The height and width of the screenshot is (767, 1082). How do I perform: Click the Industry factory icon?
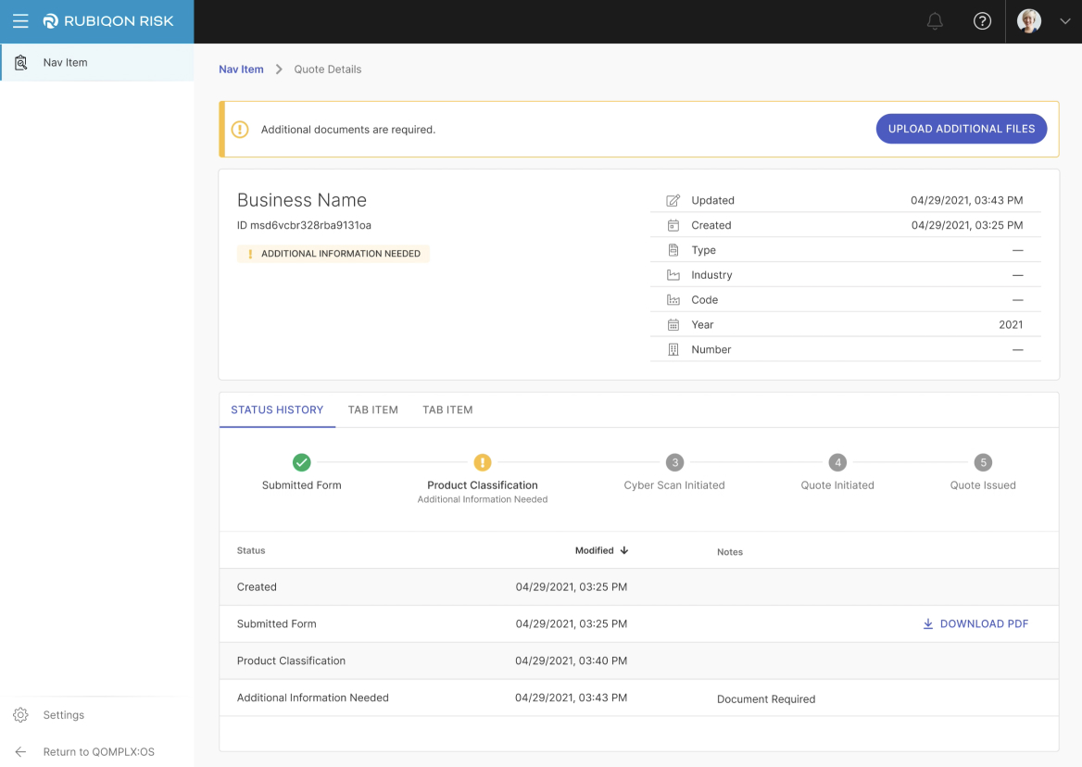point(673,275)
